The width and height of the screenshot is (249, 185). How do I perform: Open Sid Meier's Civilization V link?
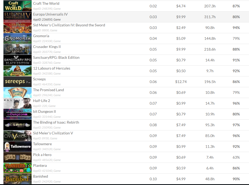[x=53, y=133]
